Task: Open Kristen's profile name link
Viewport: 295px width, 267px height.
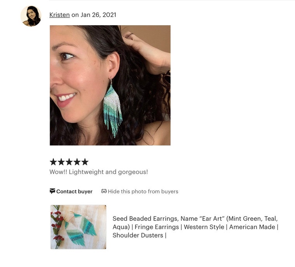Action: click(59, 15)
